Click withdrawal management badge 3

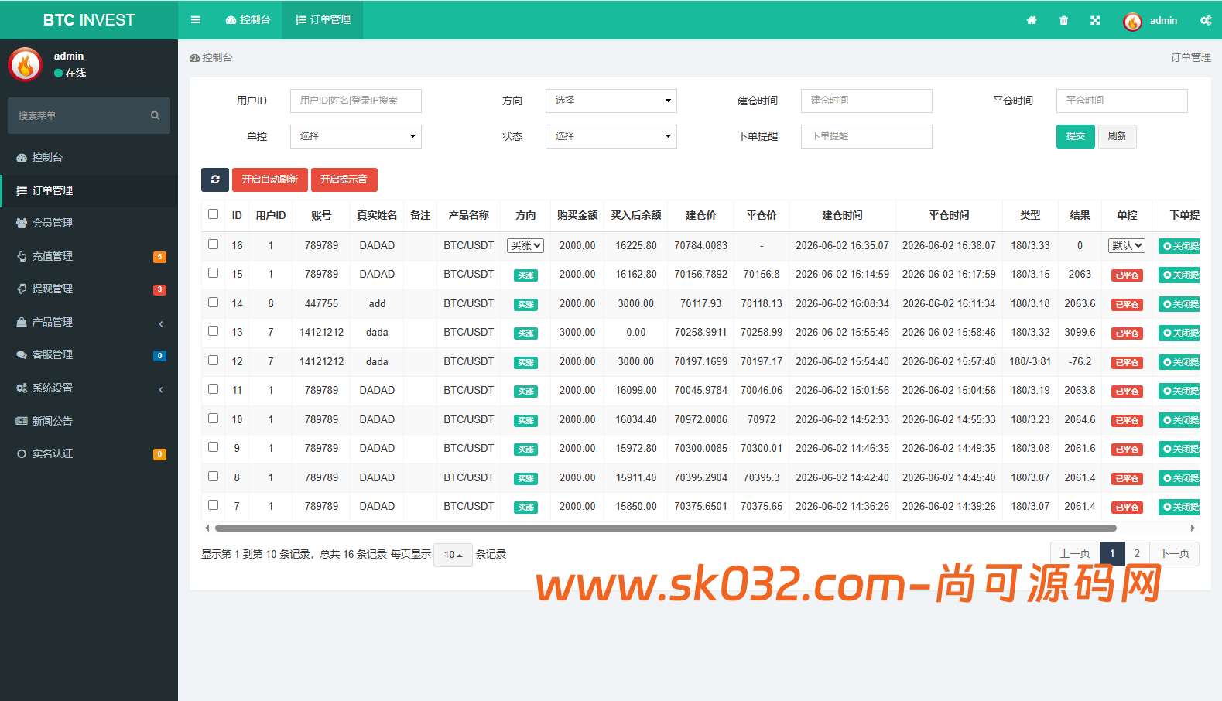coord(159,290)
